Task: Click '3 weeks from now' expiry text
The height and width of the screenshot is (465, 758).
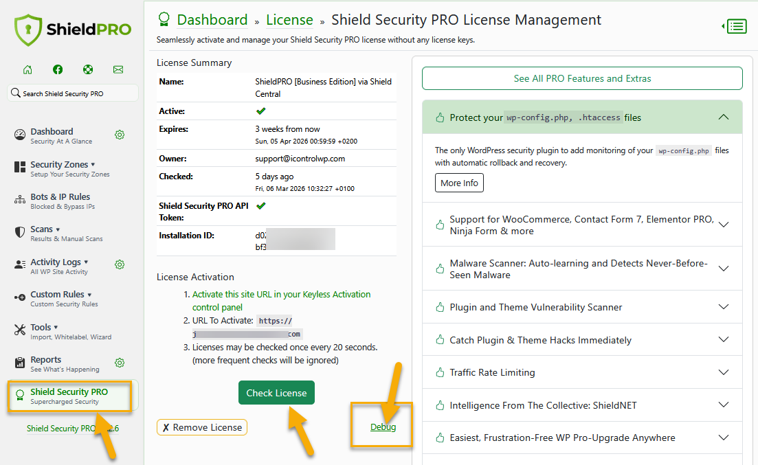Action: [288, 129]
